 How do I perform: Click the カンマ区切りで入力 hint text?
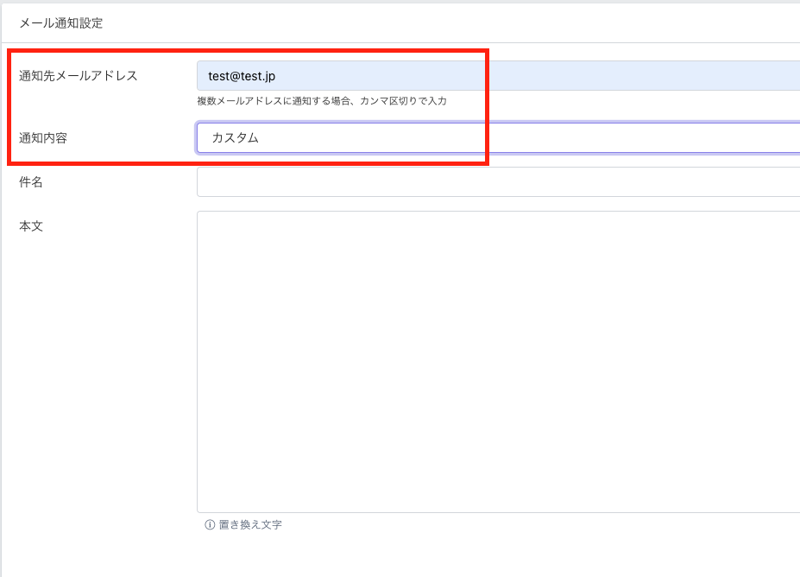[x=321, y=102]
